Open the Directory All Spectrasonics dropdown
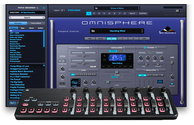Viewport: 194px width, 125px height. (27, 13)
